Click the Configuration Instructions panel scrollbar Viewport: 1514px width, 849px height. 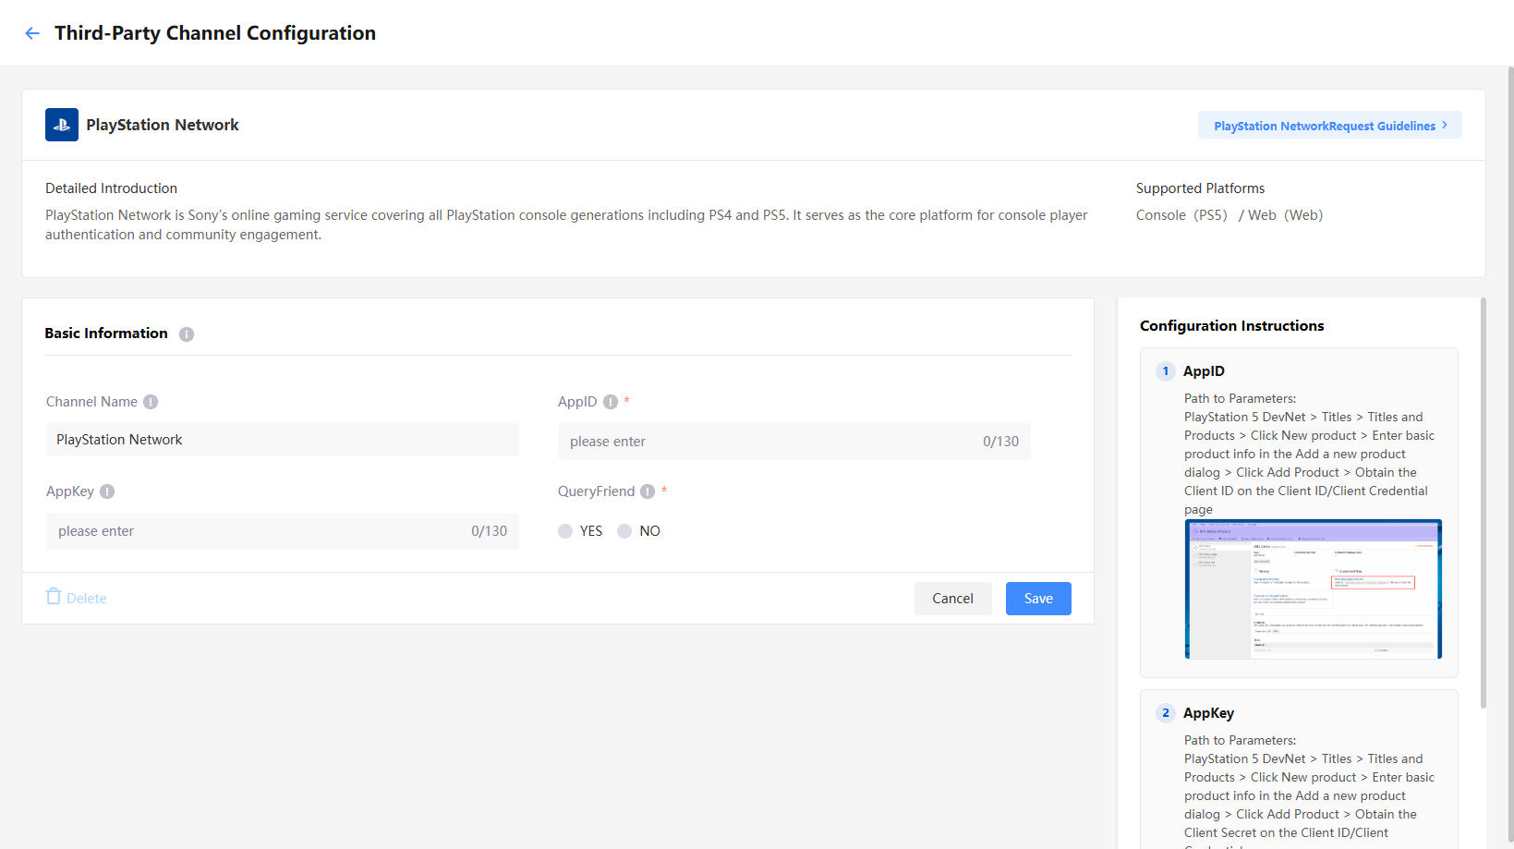pos(1484,503)
